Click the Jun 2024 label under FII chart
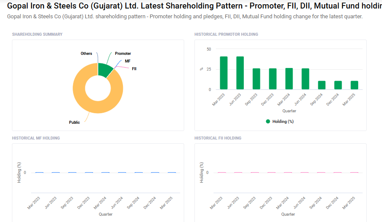This screenshot has height=222, width=382. (299, 203)
